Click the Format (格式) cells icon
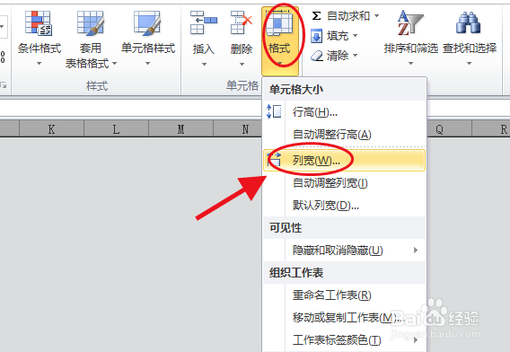This screenshot has width=510, height=352. [x=279, y=22]
